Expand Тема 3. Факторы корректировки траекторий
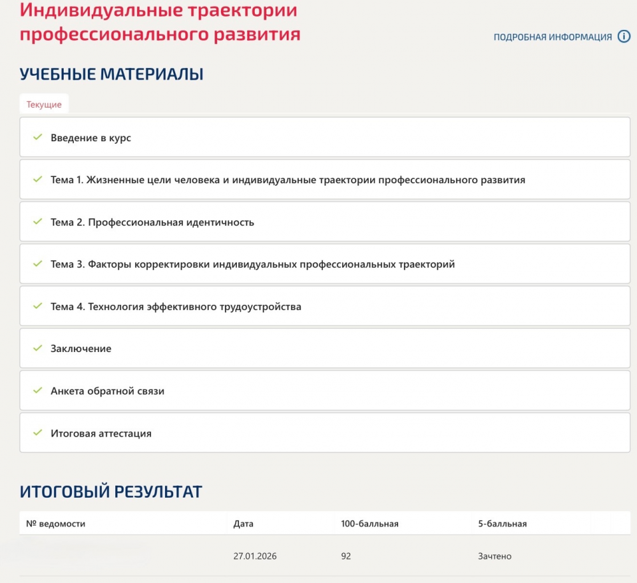This screenshot has width=637, height=583. pos(325,264)
